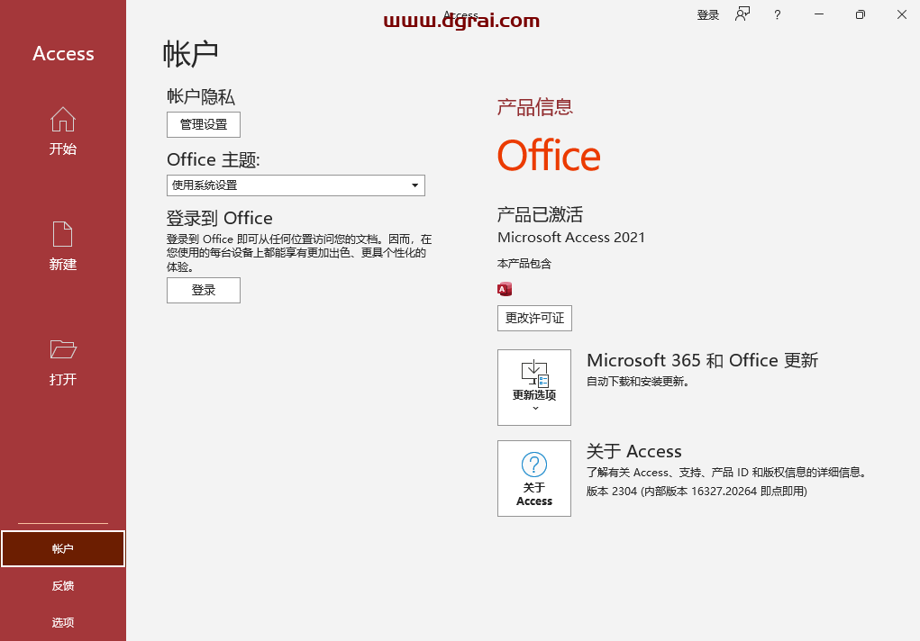Click the Microsoft 365 和 Office 更新 heading

point(702,360)
